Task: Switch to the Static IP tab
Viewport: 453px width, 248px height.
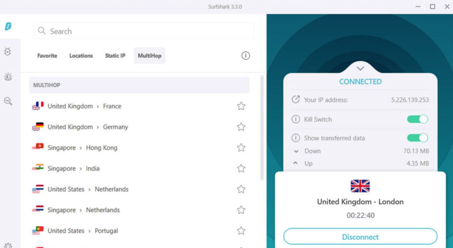Action: tap(115, 56)
